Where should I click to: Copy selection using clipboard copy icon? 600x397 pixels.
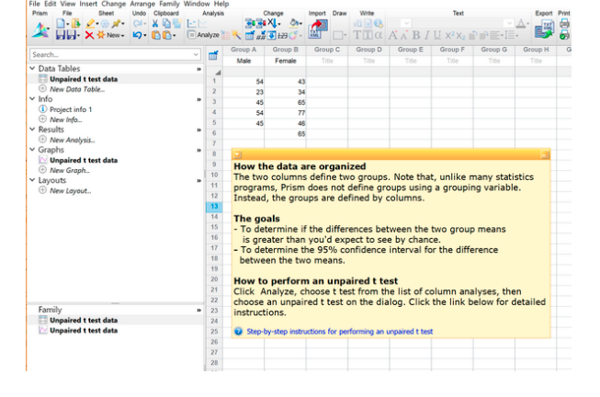(x=166, y=23)
